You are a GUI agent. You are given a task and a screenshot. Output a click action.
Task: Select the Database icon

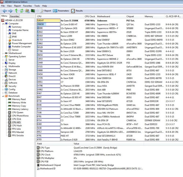pyautogui.click(x=6, y=93)
